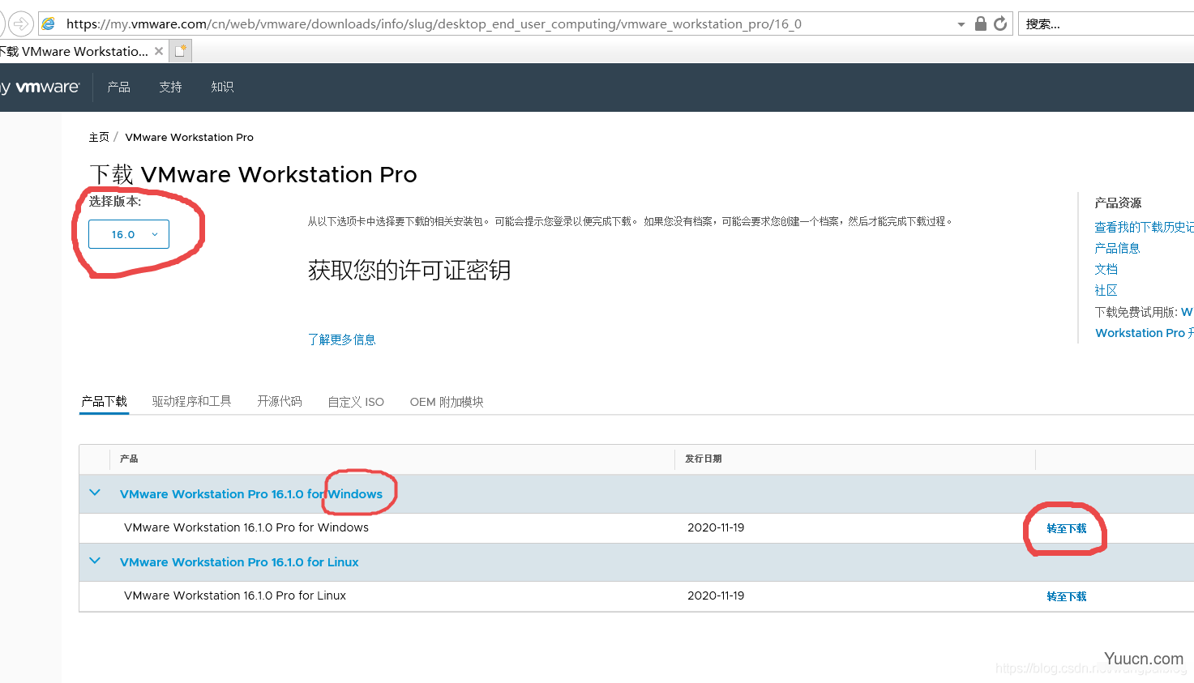Click VMware Workstation Pro breadcrumb
This screenshot has height=683, width=1194.
(x=189, y=137)
